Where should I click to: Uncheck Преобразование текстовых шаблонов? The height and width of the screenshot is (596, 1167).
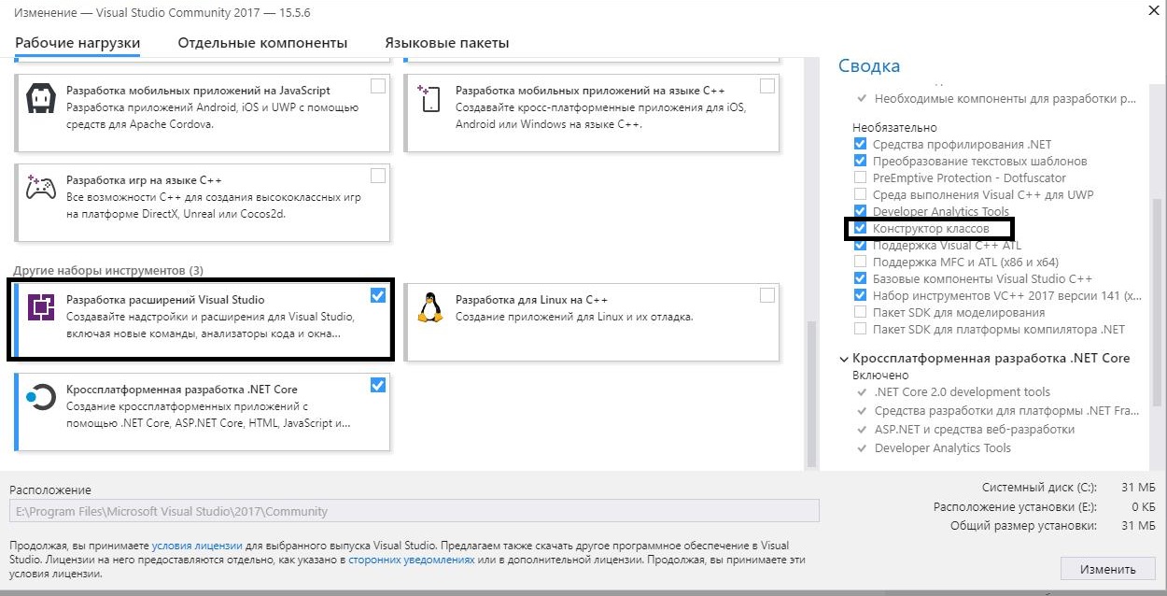pyautogui.click(x=860, y=161)
